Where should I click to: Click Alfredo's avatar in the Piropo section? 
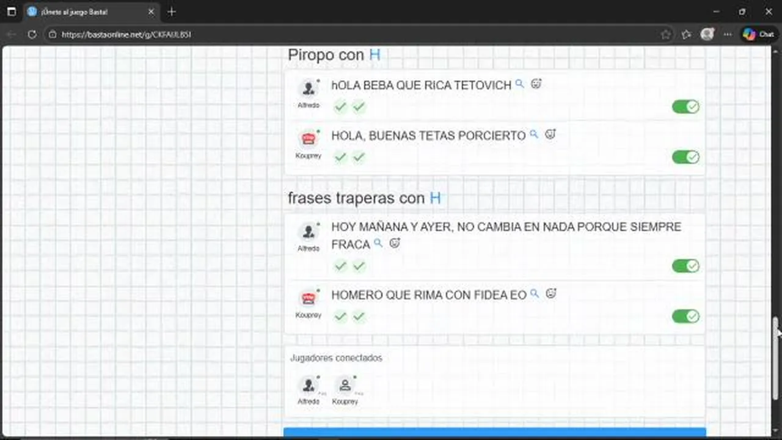[309, 89]
